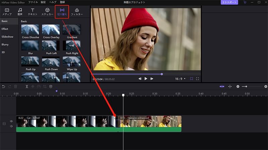
Task: Click the redo arrow in timeline toolbar
Action: tap(10, 87)
